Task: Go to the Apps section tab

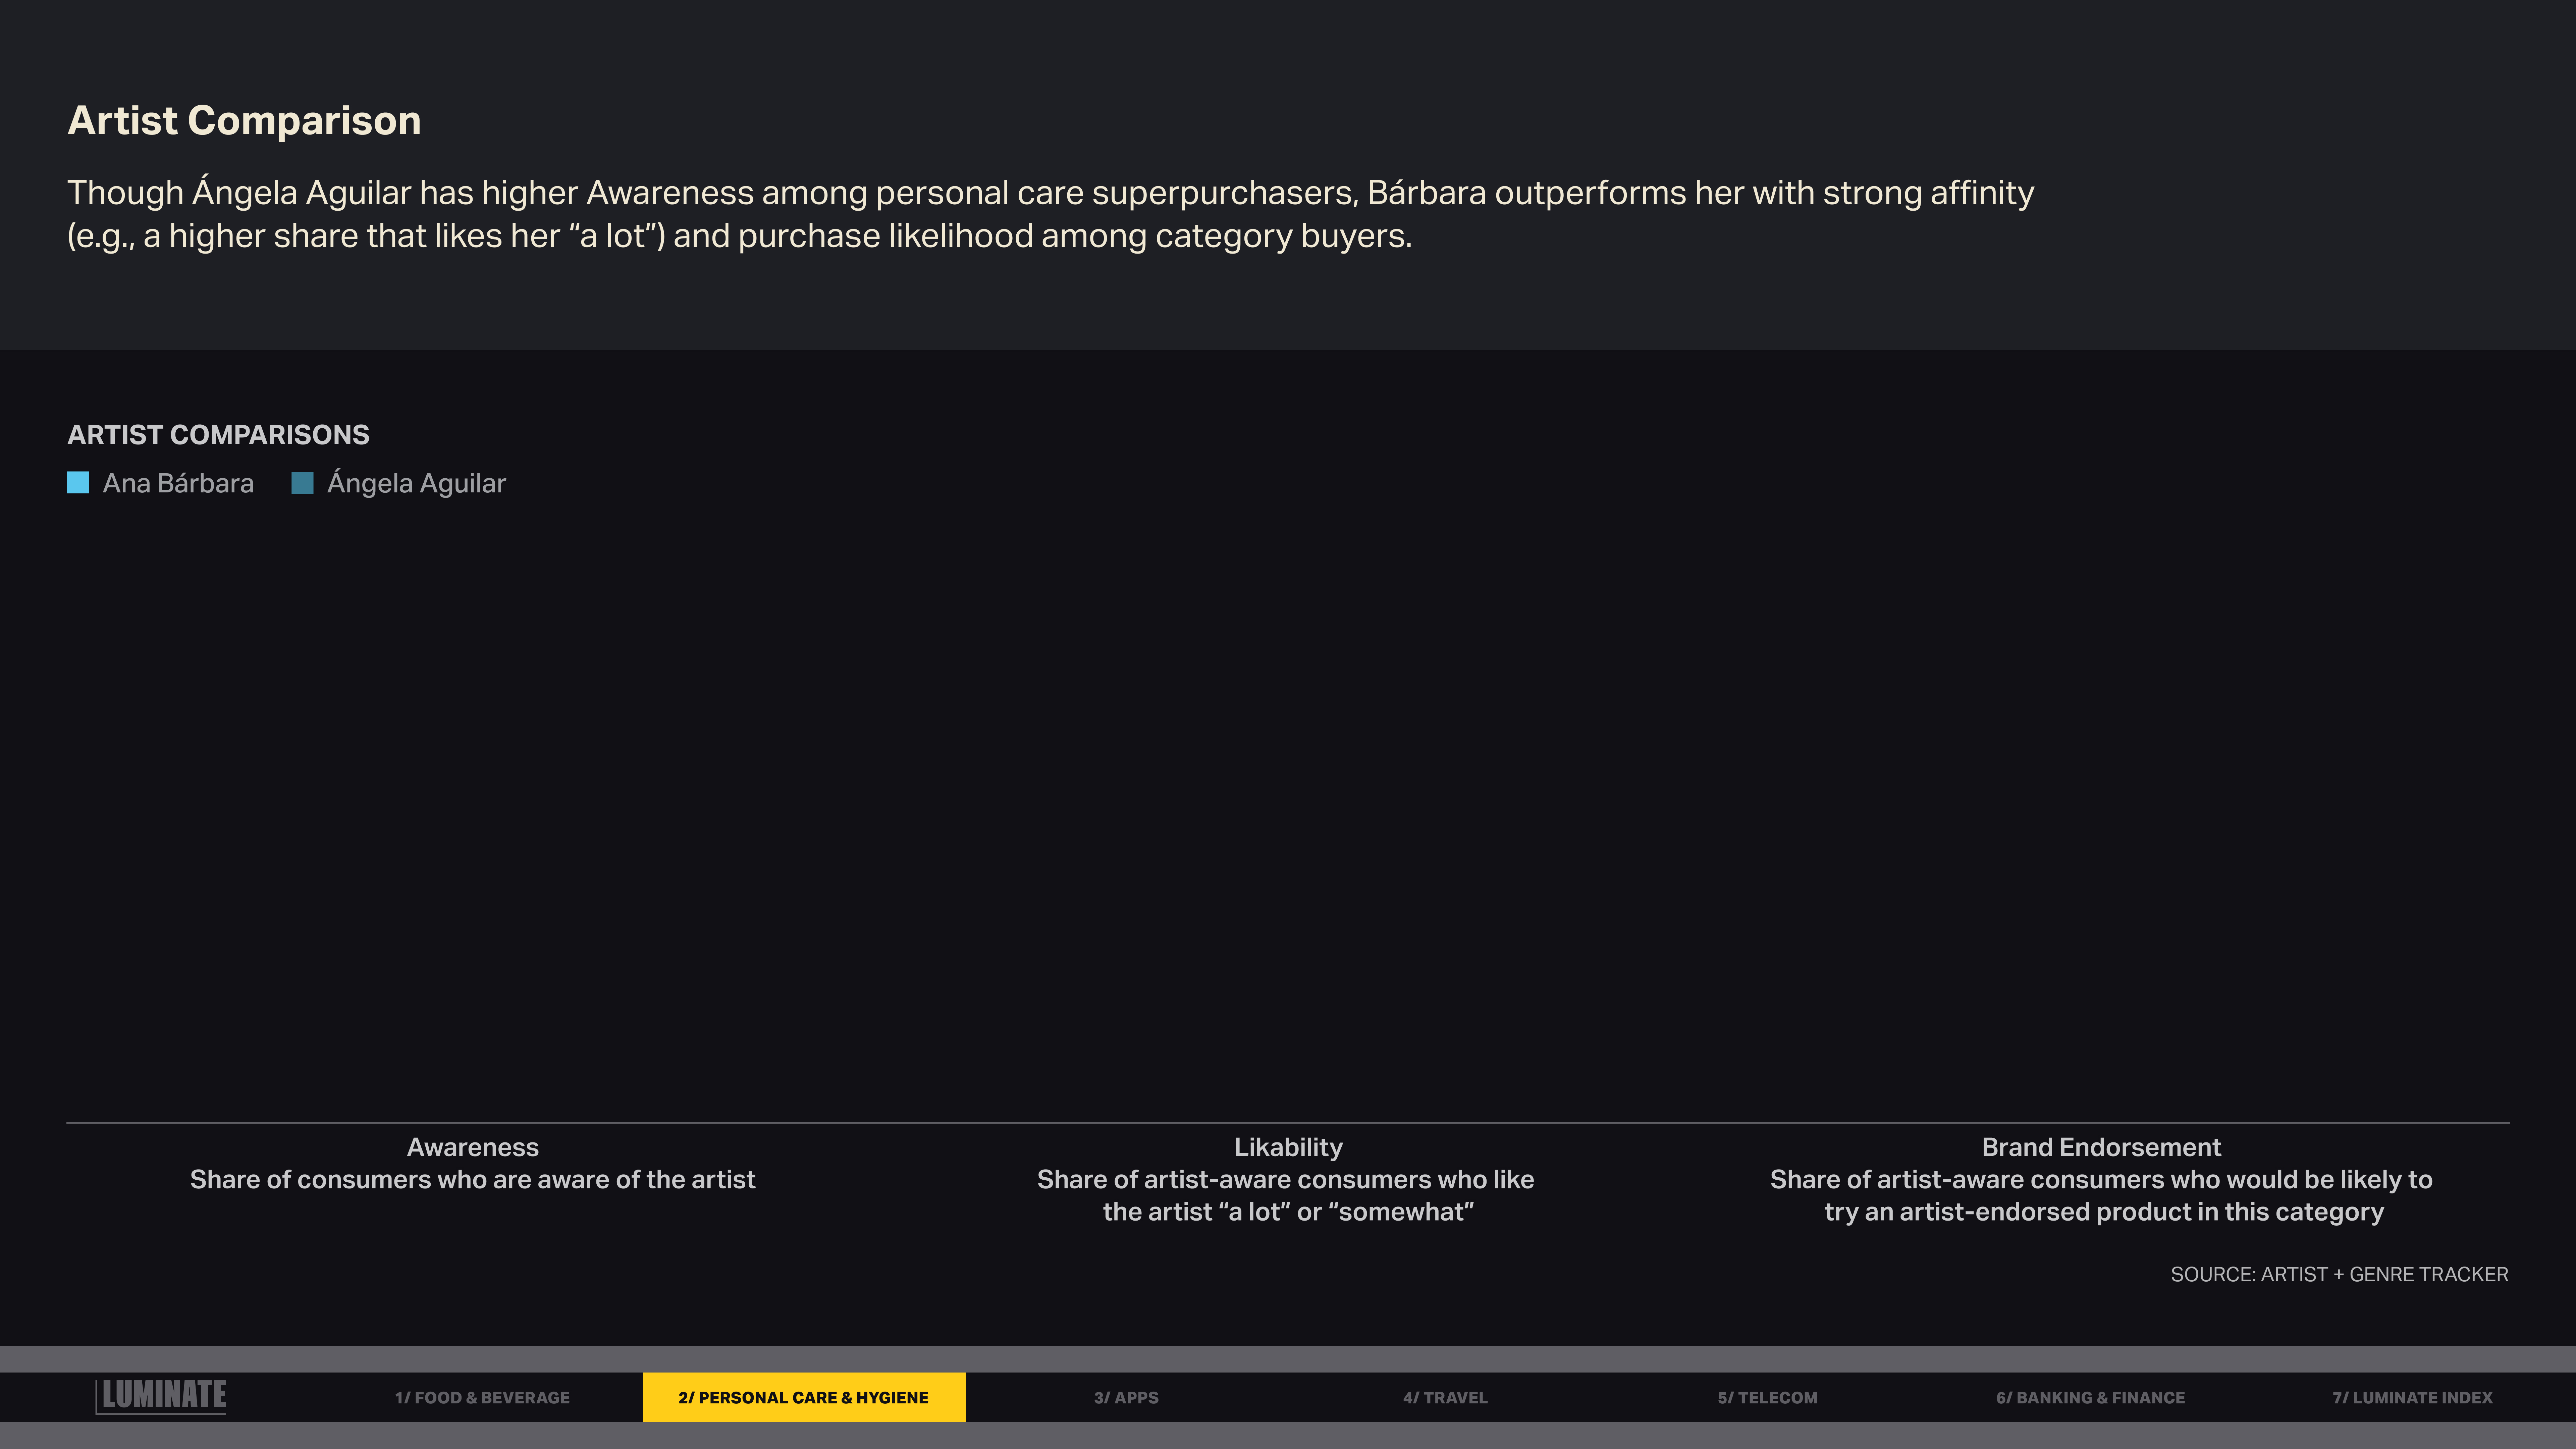Action: coord(1126,1397)
